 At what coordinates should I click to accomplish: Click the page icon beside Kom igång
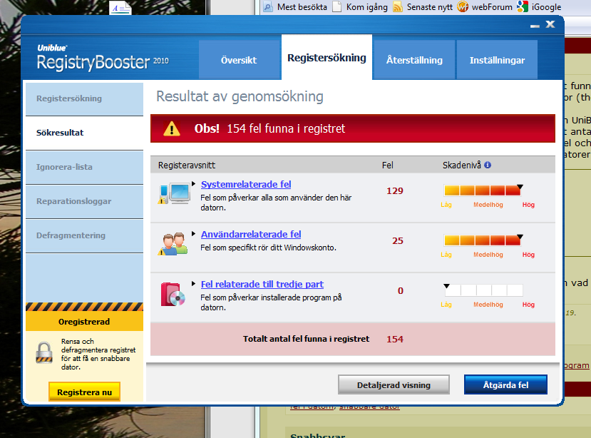(336, 7)
